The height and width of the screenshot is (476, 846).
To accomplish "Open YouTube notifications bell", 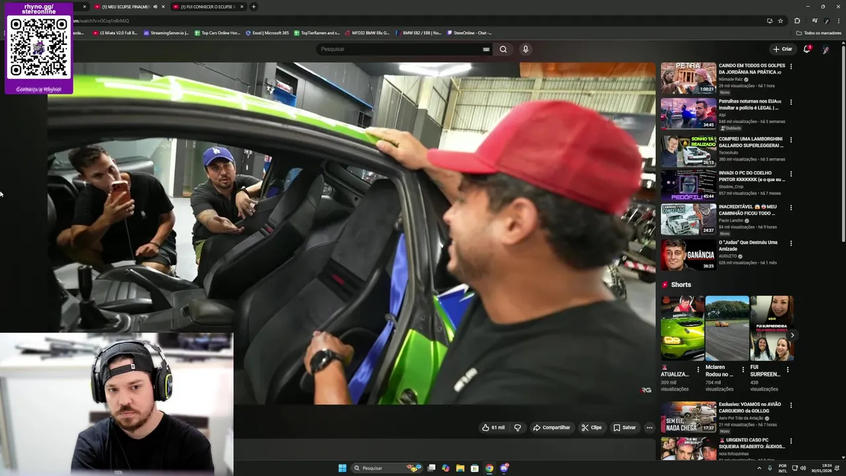I will (x=807, y=49).
